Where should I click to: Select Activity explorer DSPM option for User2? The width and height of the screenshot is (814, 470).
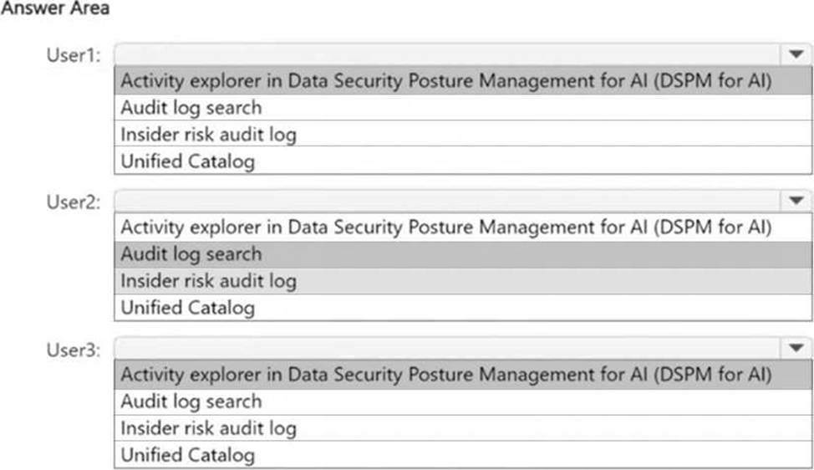[445, 227]
